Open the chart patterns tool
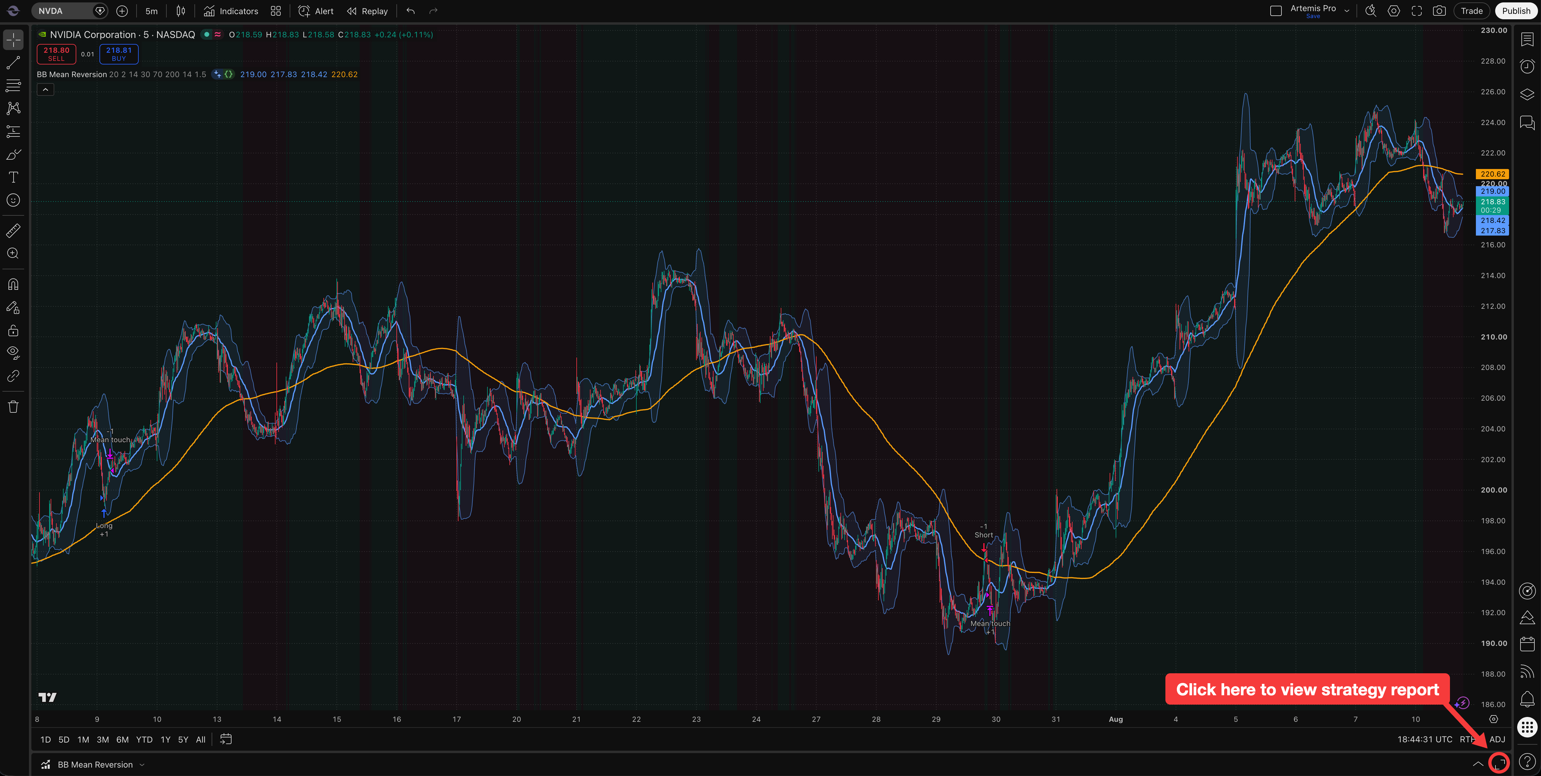Screen dimensions: 1541x776 point(13,108)
